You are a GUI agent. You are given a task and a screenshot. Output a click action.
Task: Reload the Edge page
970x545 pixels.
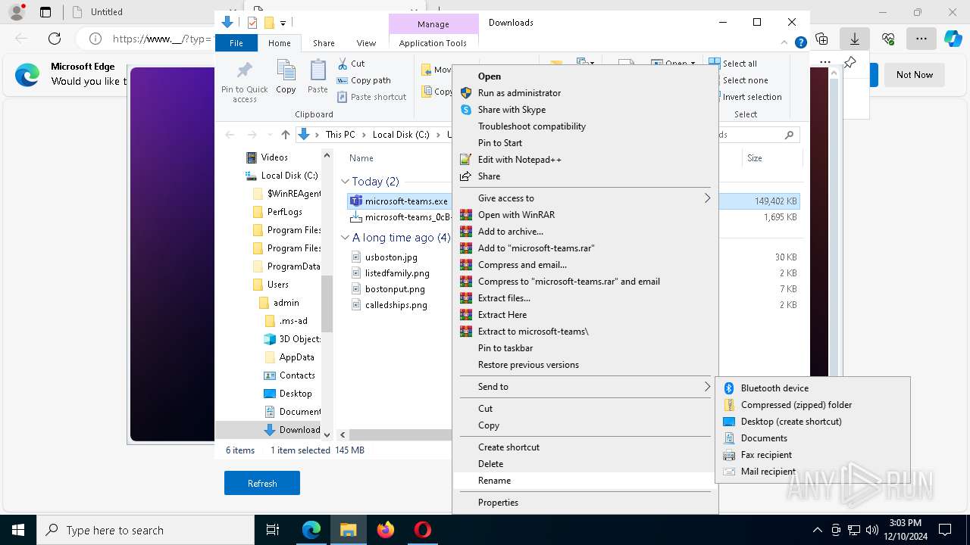point(55,39)
